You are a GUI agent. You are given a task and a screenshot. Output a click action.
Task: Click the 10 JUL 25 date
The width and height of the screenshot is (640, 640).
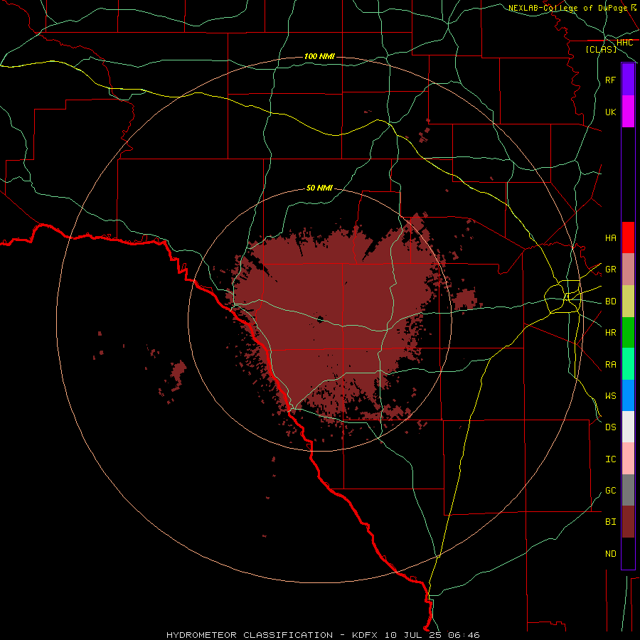tap(413, 635)
